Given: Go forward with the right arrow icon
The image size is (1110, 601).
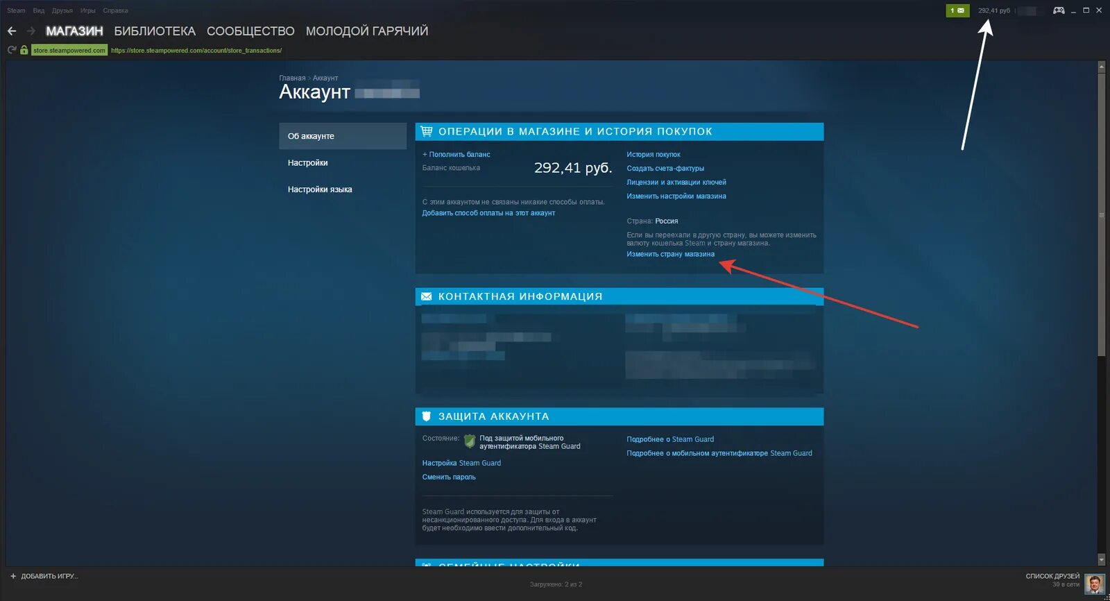Looking at the screenshot, I should (x=31, y=31).
